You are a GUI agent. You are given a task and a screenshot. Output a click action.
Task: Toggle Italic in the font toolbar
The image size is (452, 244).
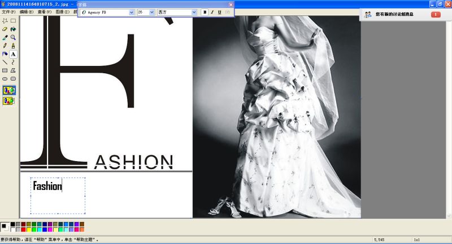pyautogui.click(x=212, y=12)
